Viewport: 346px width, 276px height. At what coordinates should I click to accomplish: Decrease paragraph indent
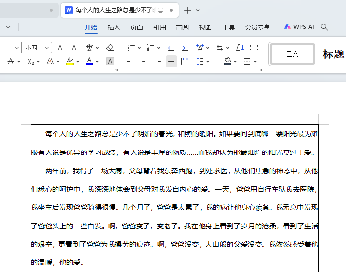171,48
